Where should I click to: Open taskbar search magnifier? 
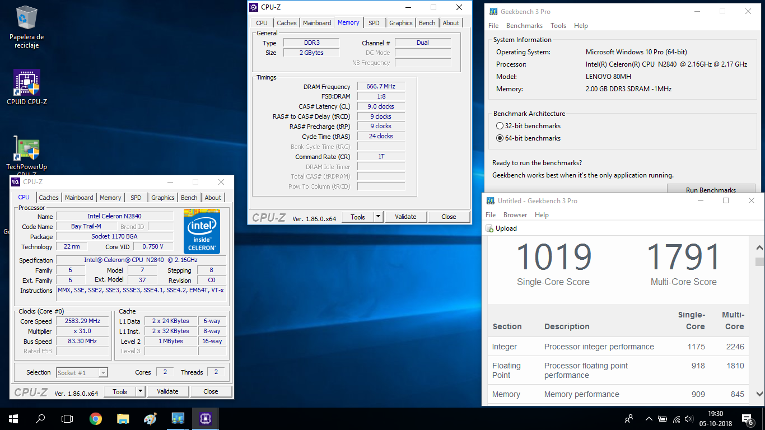40,418
